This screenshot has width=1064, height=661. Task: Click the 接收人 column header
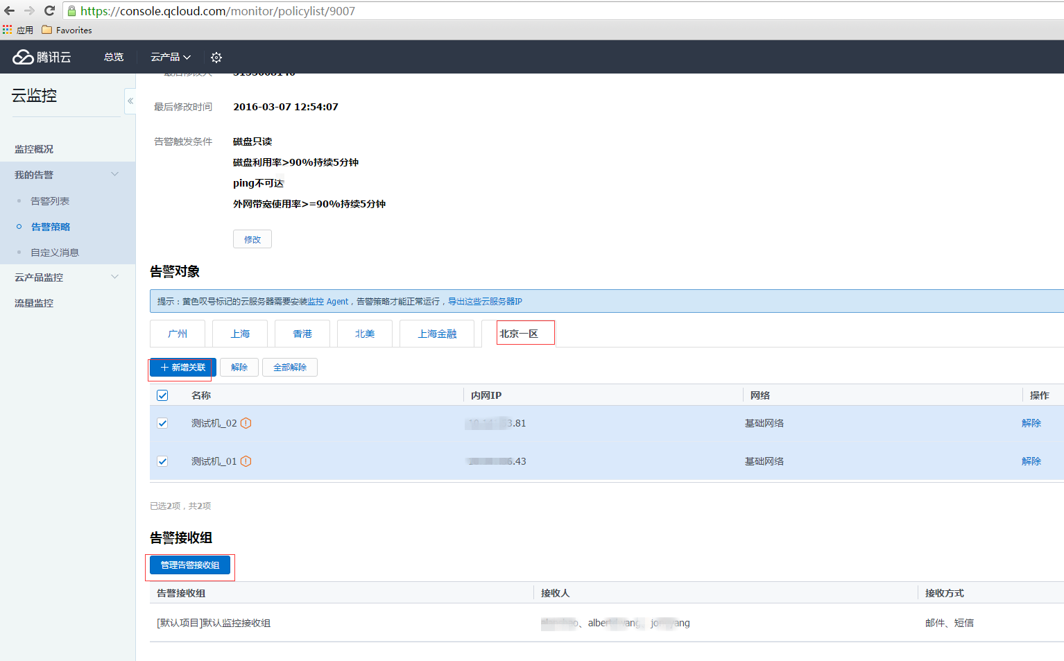(x=555, y=593)
